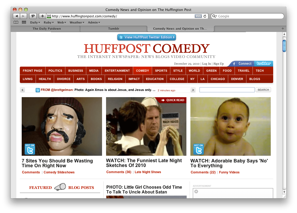The width and height of the screenshot is (297, 213).
Task: Open the FRONT PAGE section
Action: [x=33, y=71]
